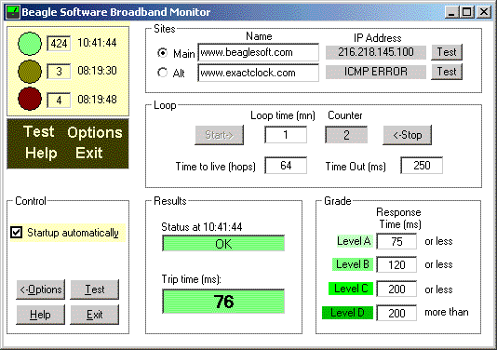Click the 10:41:44 time next to 424
This screenshot has width=497, height=350.
pos(97,43)
